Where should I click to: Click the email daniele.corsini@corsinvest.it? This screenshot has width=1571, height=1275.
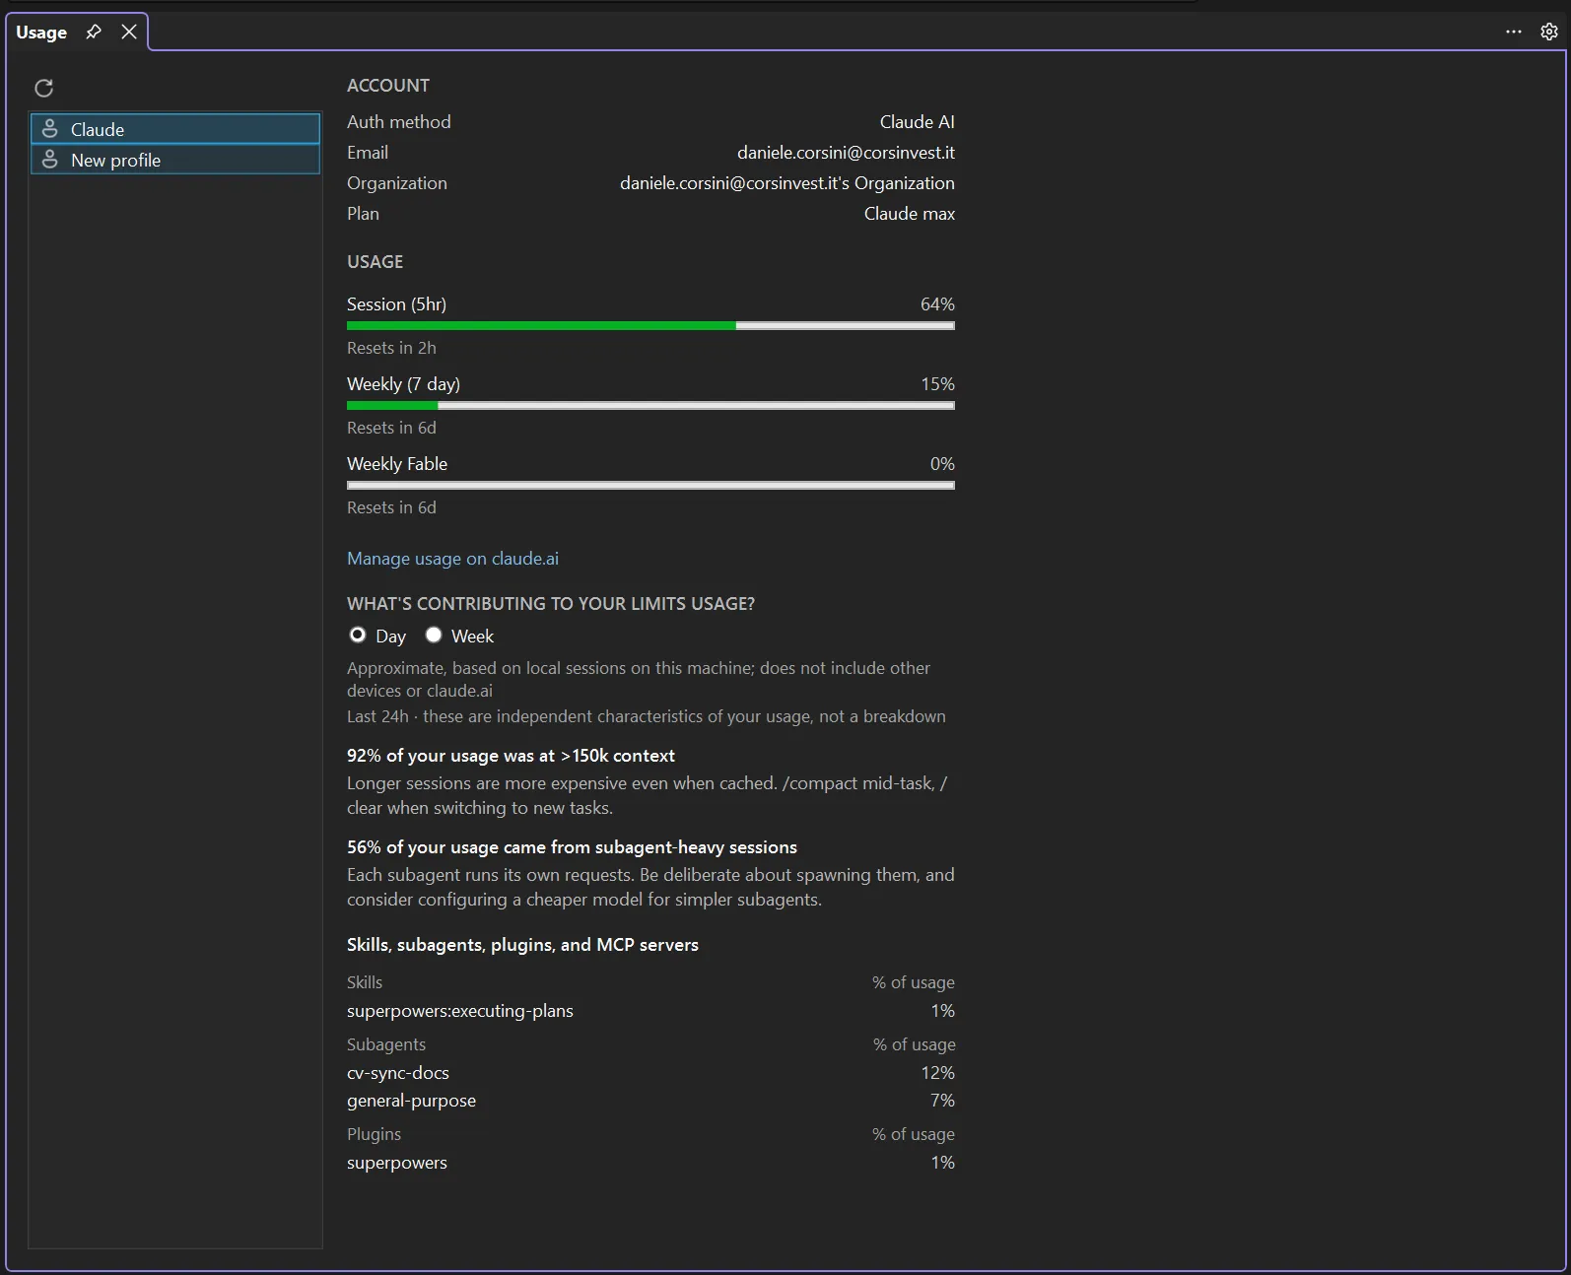click(x=846, y=153)
